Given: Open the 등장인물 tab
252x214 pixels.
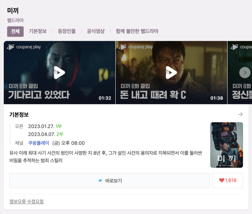Looking at the screenshot, I should point(67,31).
